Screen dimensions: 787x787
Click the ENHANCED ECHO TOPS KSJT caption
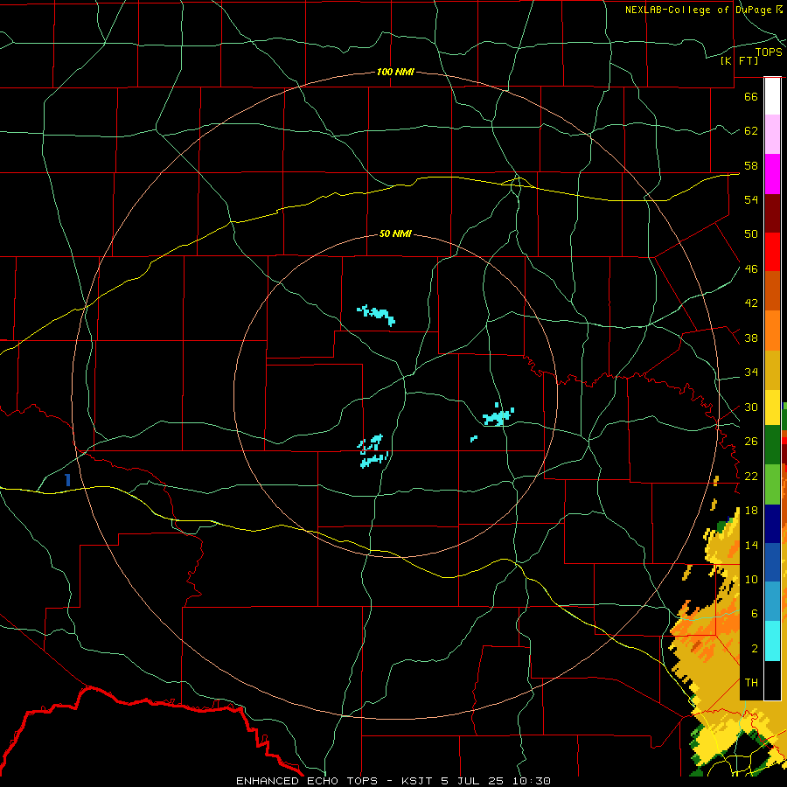pos(393,781)
